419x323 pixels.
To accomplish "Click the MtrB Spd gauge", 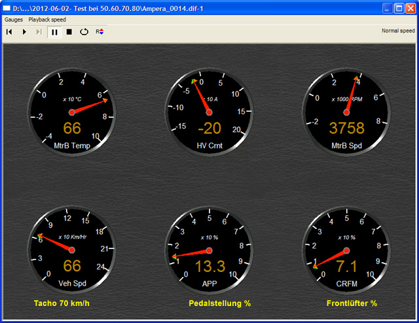I will point(347,112).
